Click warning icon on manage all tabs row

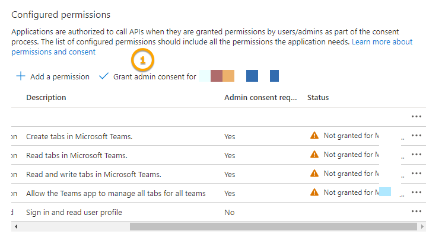coord(314,193)
